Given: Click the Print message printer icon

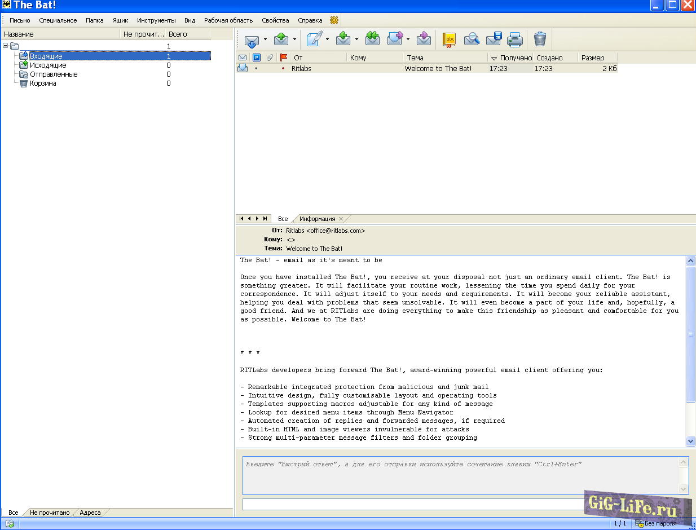Looking at the screenshot, I should point(514,39).
